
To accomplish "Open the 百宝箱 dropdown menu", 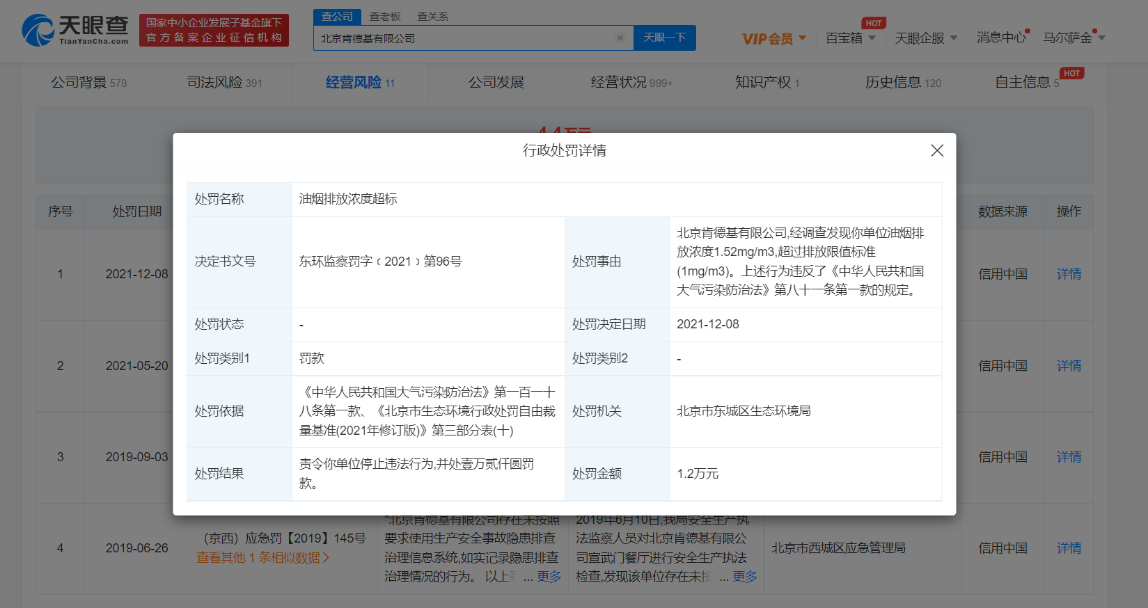I will point(850,38).
